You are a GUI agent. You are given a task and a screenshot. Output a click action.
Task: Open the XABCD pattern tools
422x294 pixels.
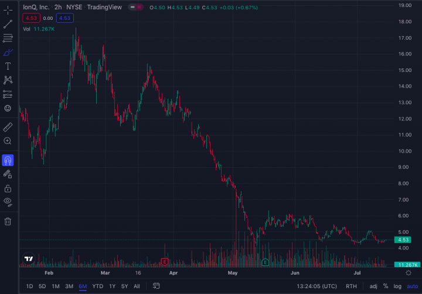click(x=8, y=80)
